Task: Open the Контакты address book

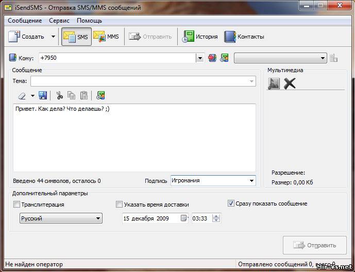Action: coord(244,37)
